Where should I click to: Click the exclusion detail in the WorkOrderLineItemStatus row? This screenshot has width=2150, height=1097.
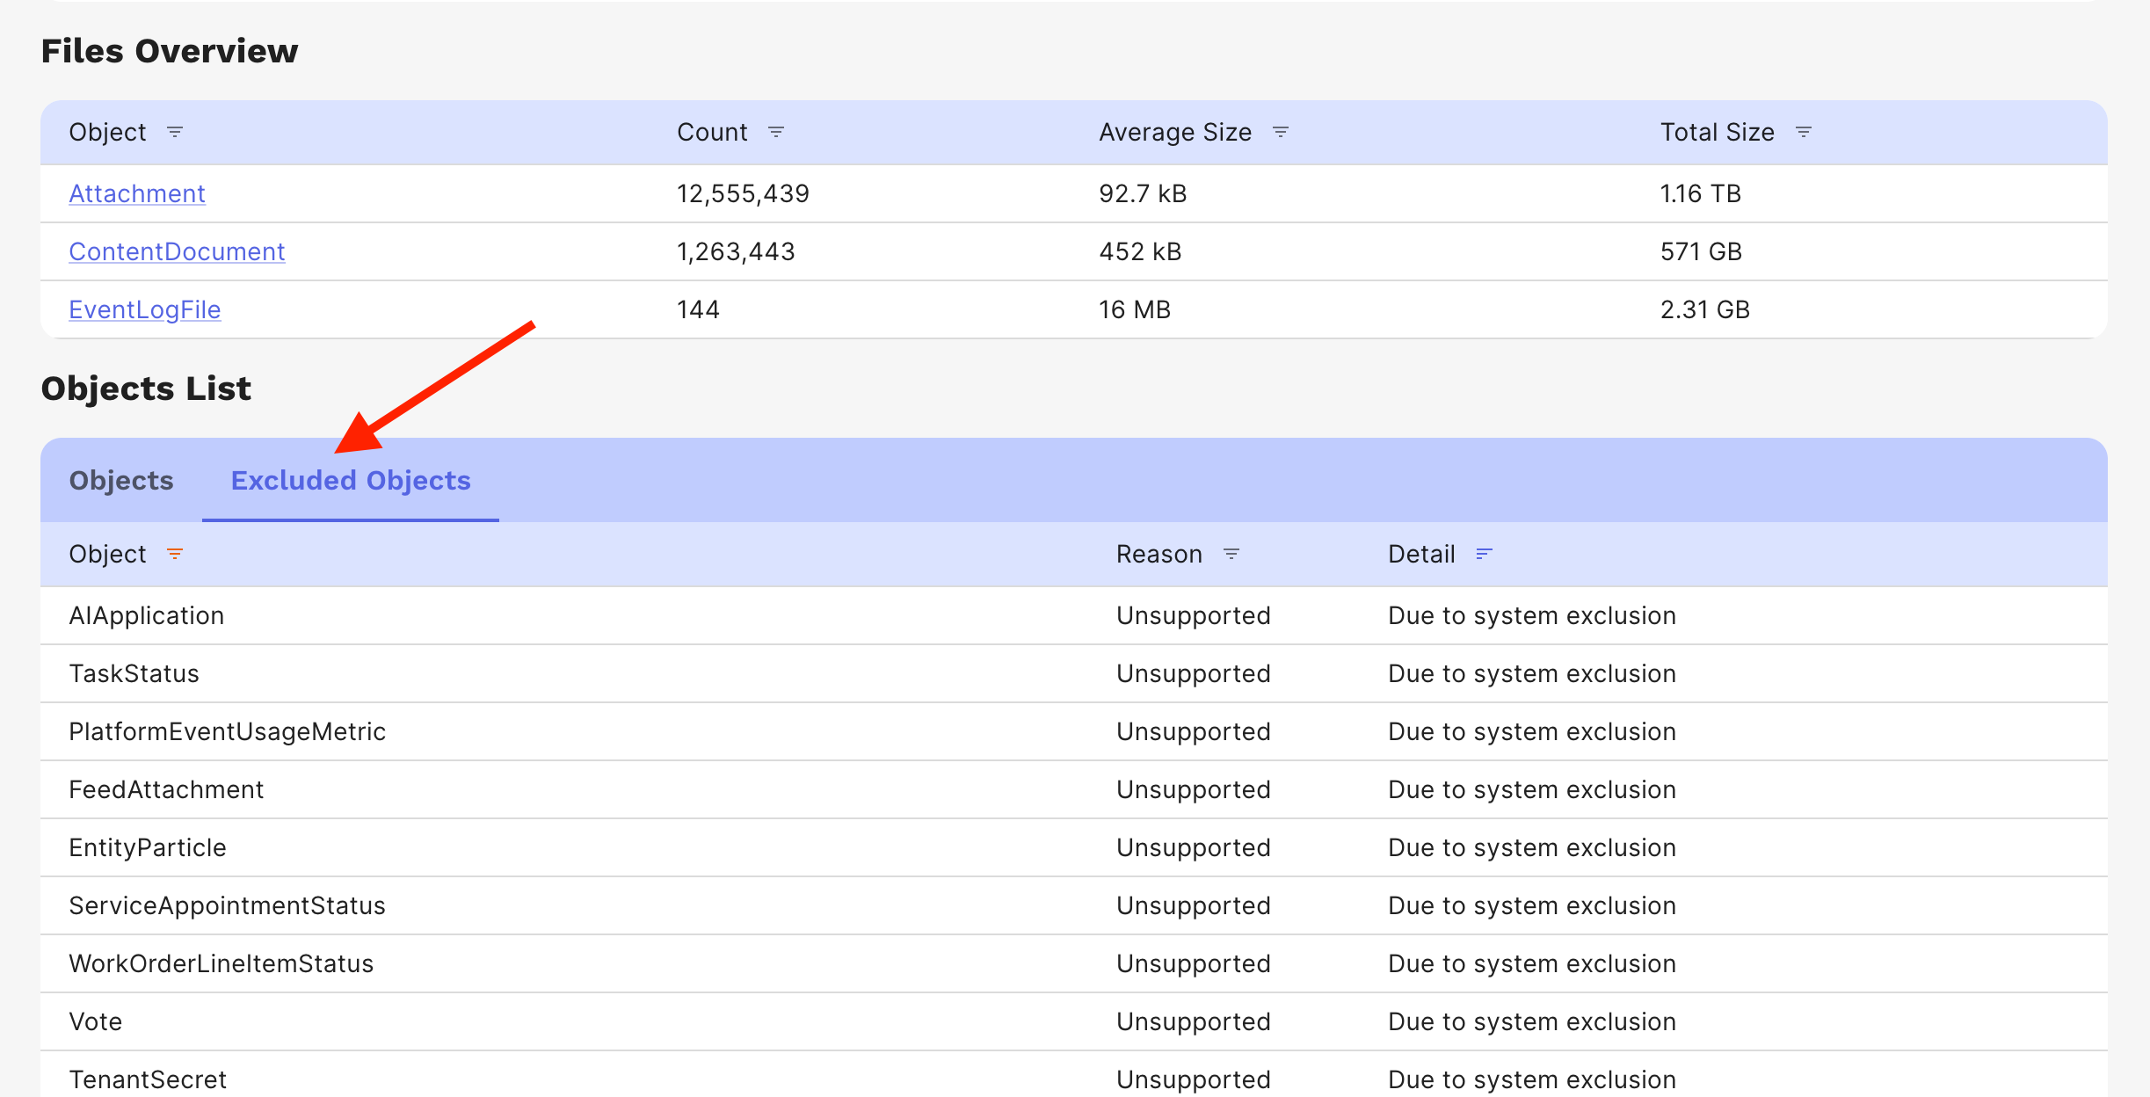tap(1532, 963)
